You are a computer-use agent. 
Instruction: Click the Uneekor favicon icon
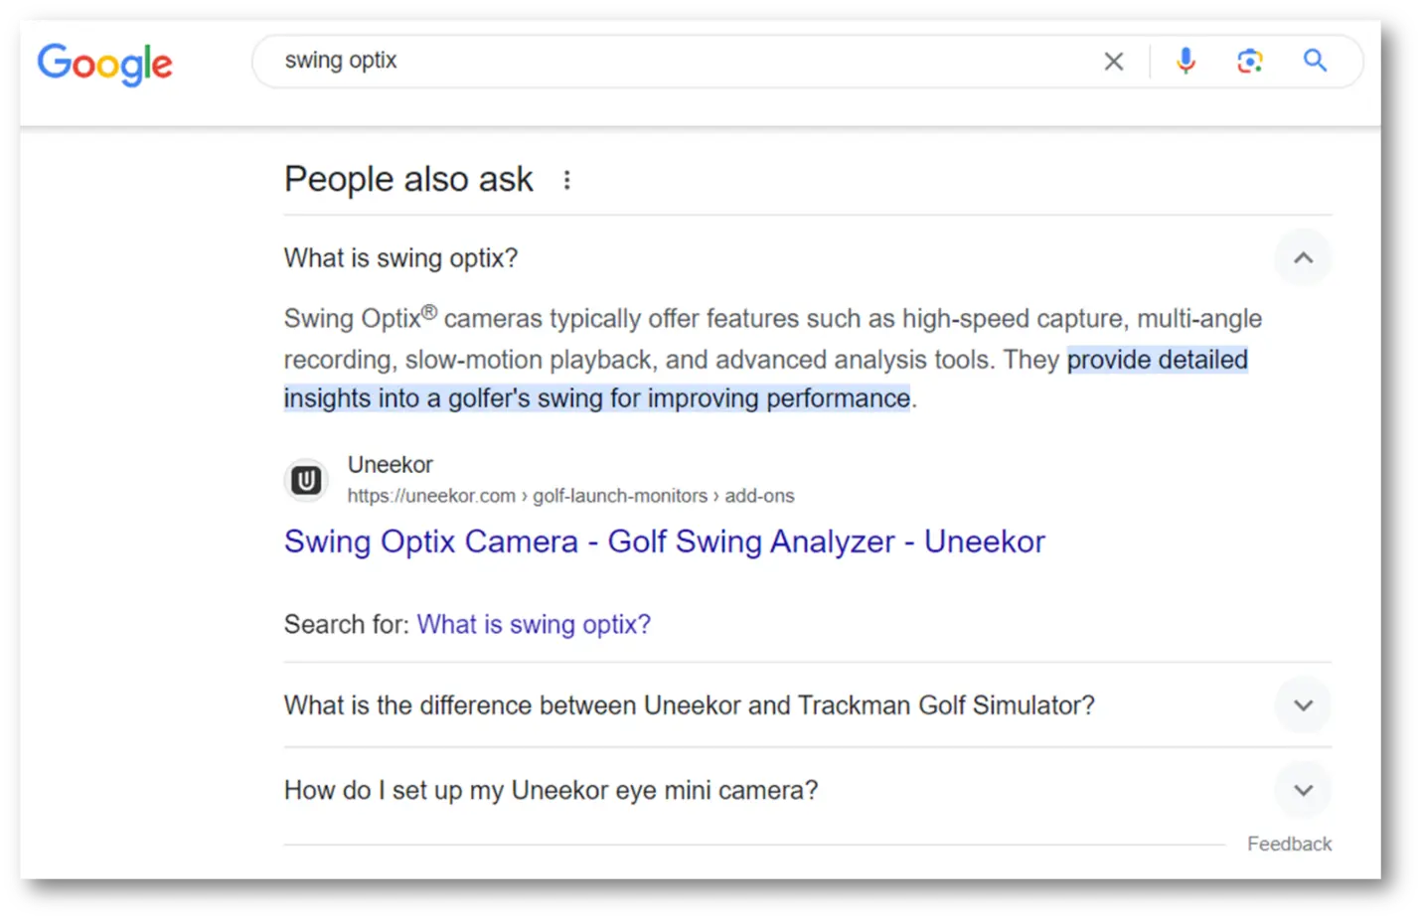pyautogui.click(x=306, y=481)
